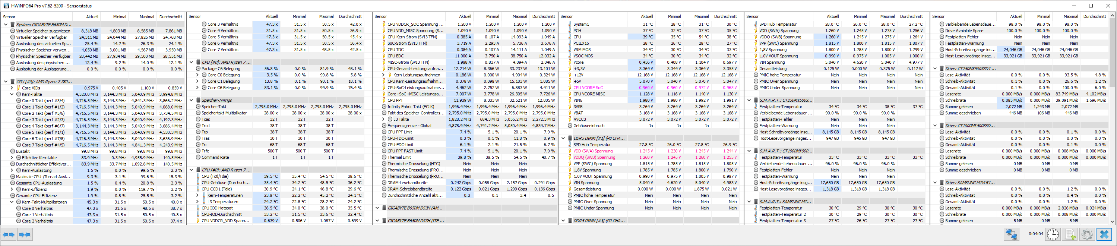Click the thermometer icon beside CPU (Tctl/Tdie)
The width and height of the screenshot is (1117, 246).
coord(198,176)
